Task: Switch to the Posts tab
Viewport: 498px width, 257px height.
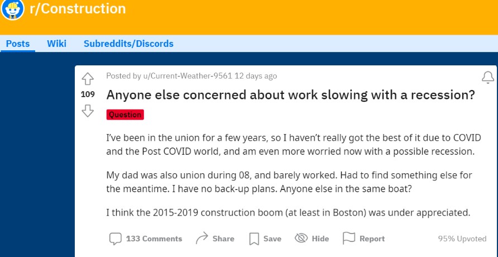Action: (x=18, y=44)
